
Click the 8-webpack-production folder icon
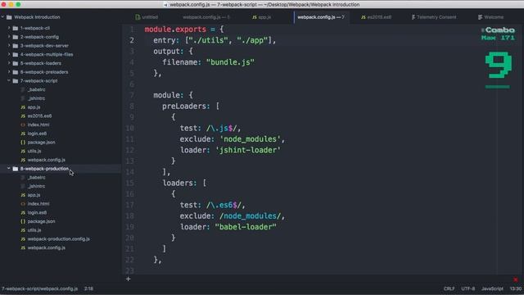[x=16, y=169]
